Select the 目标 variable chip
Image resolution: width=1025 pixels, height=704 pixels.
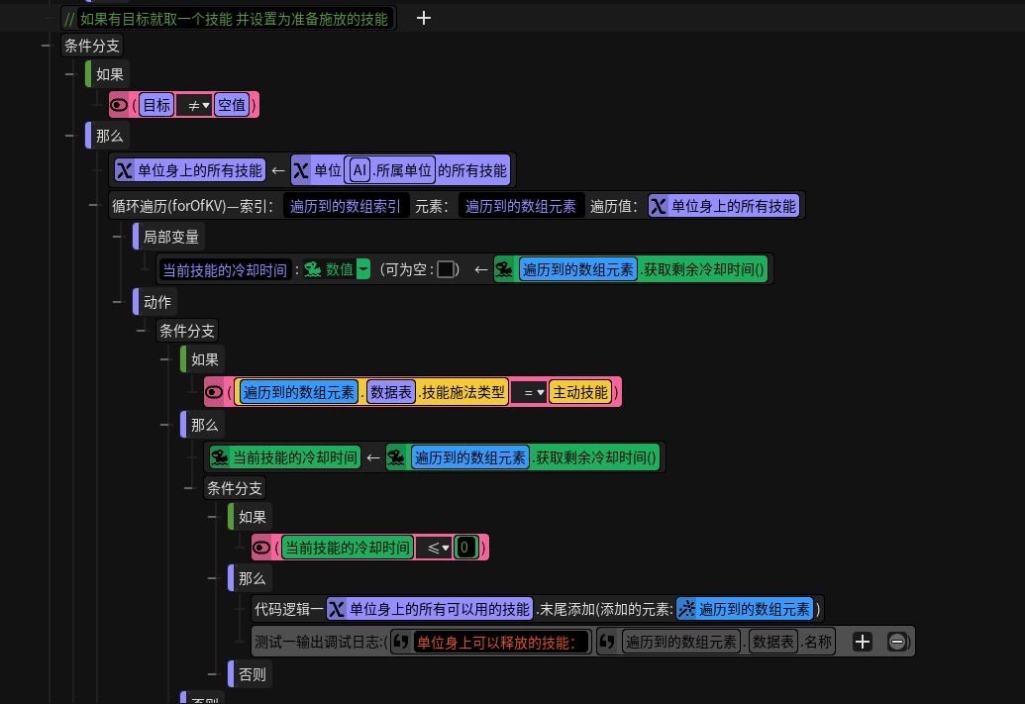[156, 105]
